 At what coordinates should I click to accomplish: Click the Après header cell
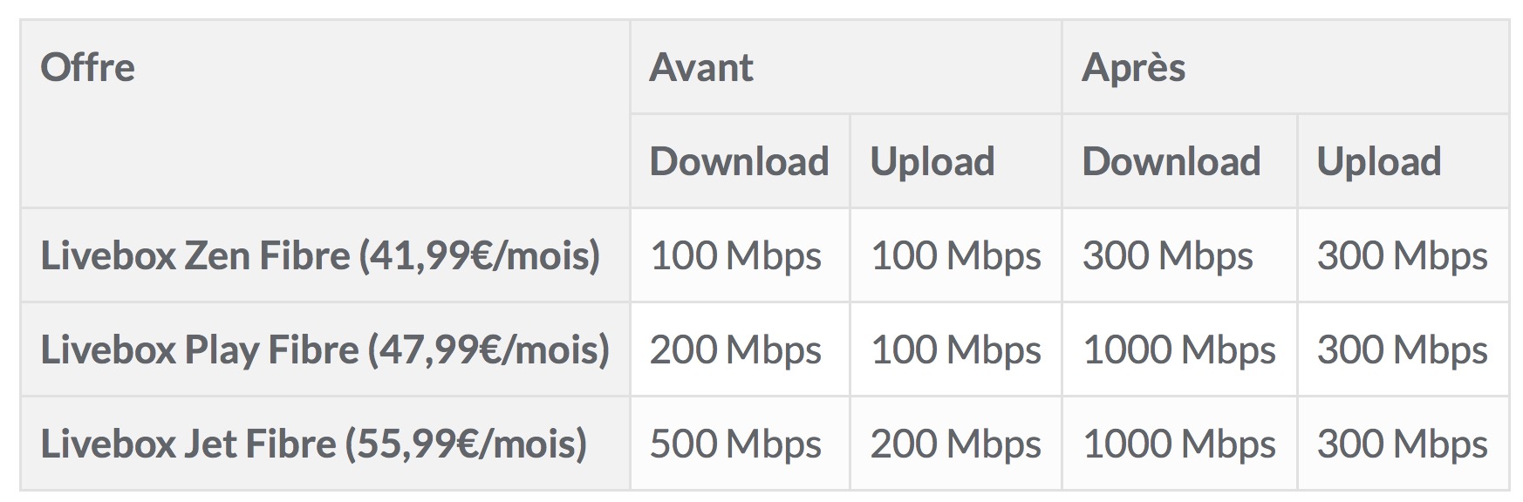[x=1133, y=68]
